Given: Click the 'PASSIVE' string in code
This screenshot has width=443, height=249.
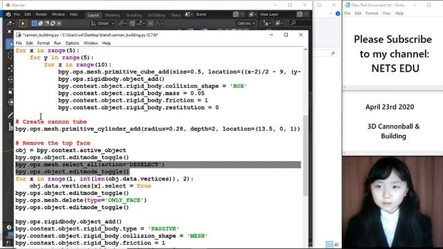Looking at the screenshot, I should [163, 229].
